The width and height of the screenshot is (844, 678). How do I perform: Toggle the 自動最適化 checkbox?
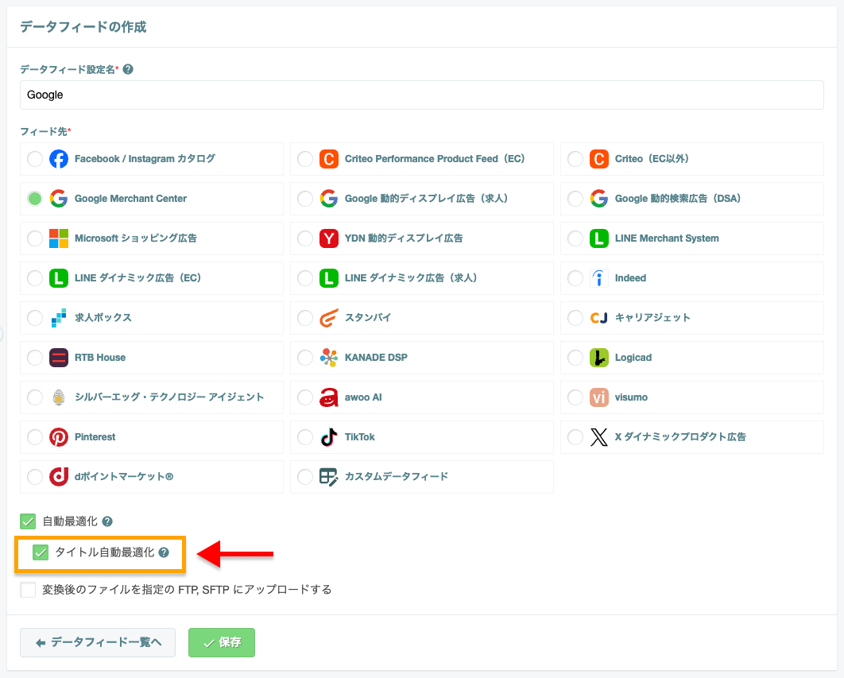pos(28,521)
